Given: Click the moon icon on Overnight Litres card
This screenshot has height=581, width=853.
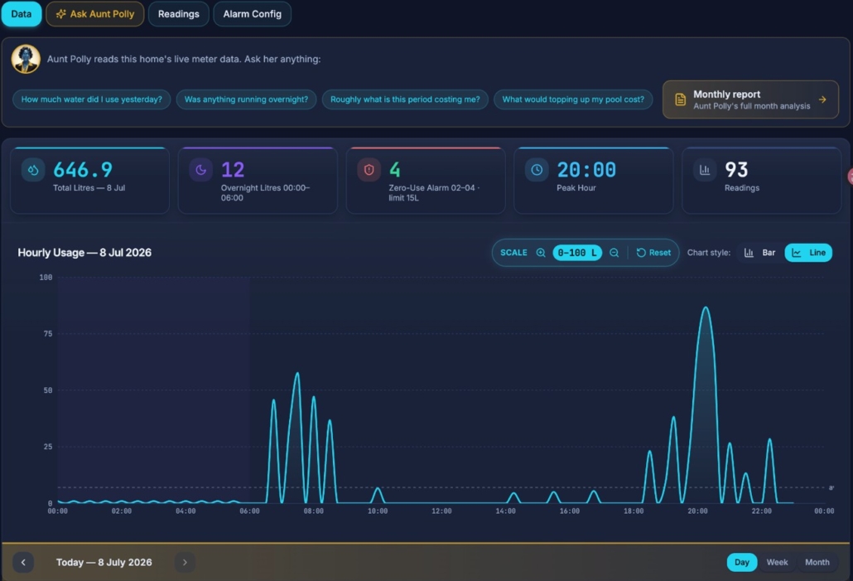Looking at the screenshot, I should click(x=200, y=170).
